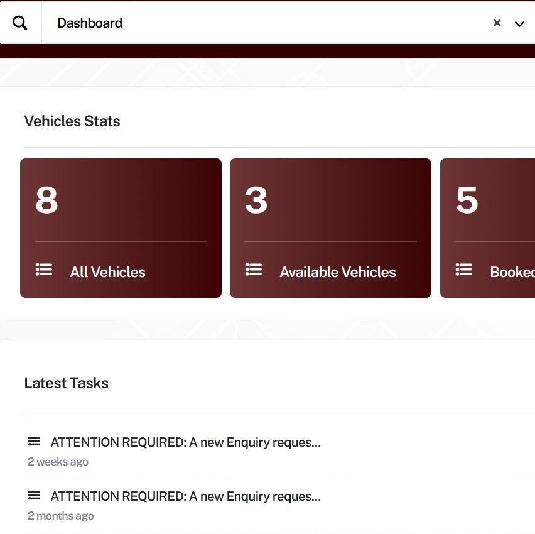The height and width of the screenshot is (534, 535).
Task: Click list icon of the 2 months ago task
Action: pyautogui.click(x=35, y=496)
